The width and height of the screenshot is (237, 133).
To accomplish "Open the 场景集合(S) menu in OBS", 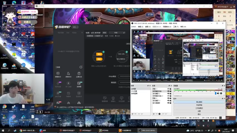I will 167,27.
